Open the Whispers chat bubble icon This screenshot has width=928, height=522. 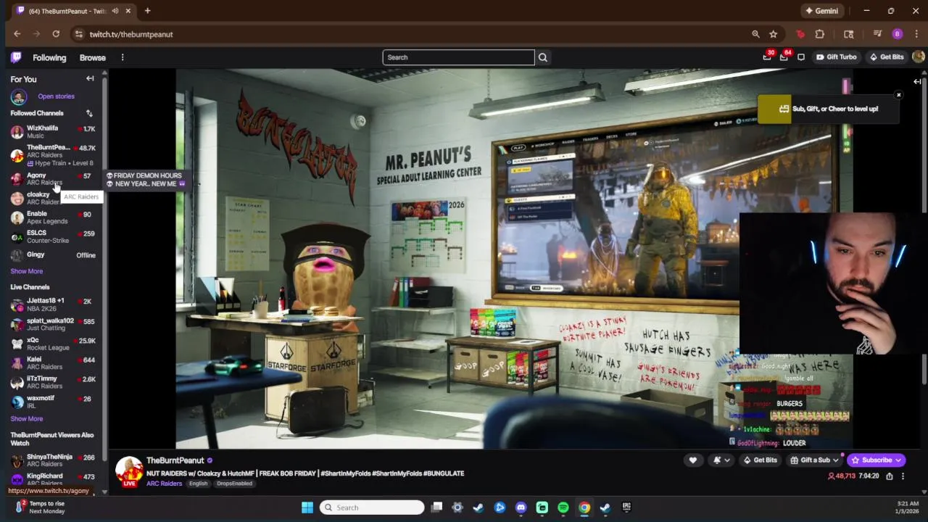pyautogui.click(x=801, y=57)
